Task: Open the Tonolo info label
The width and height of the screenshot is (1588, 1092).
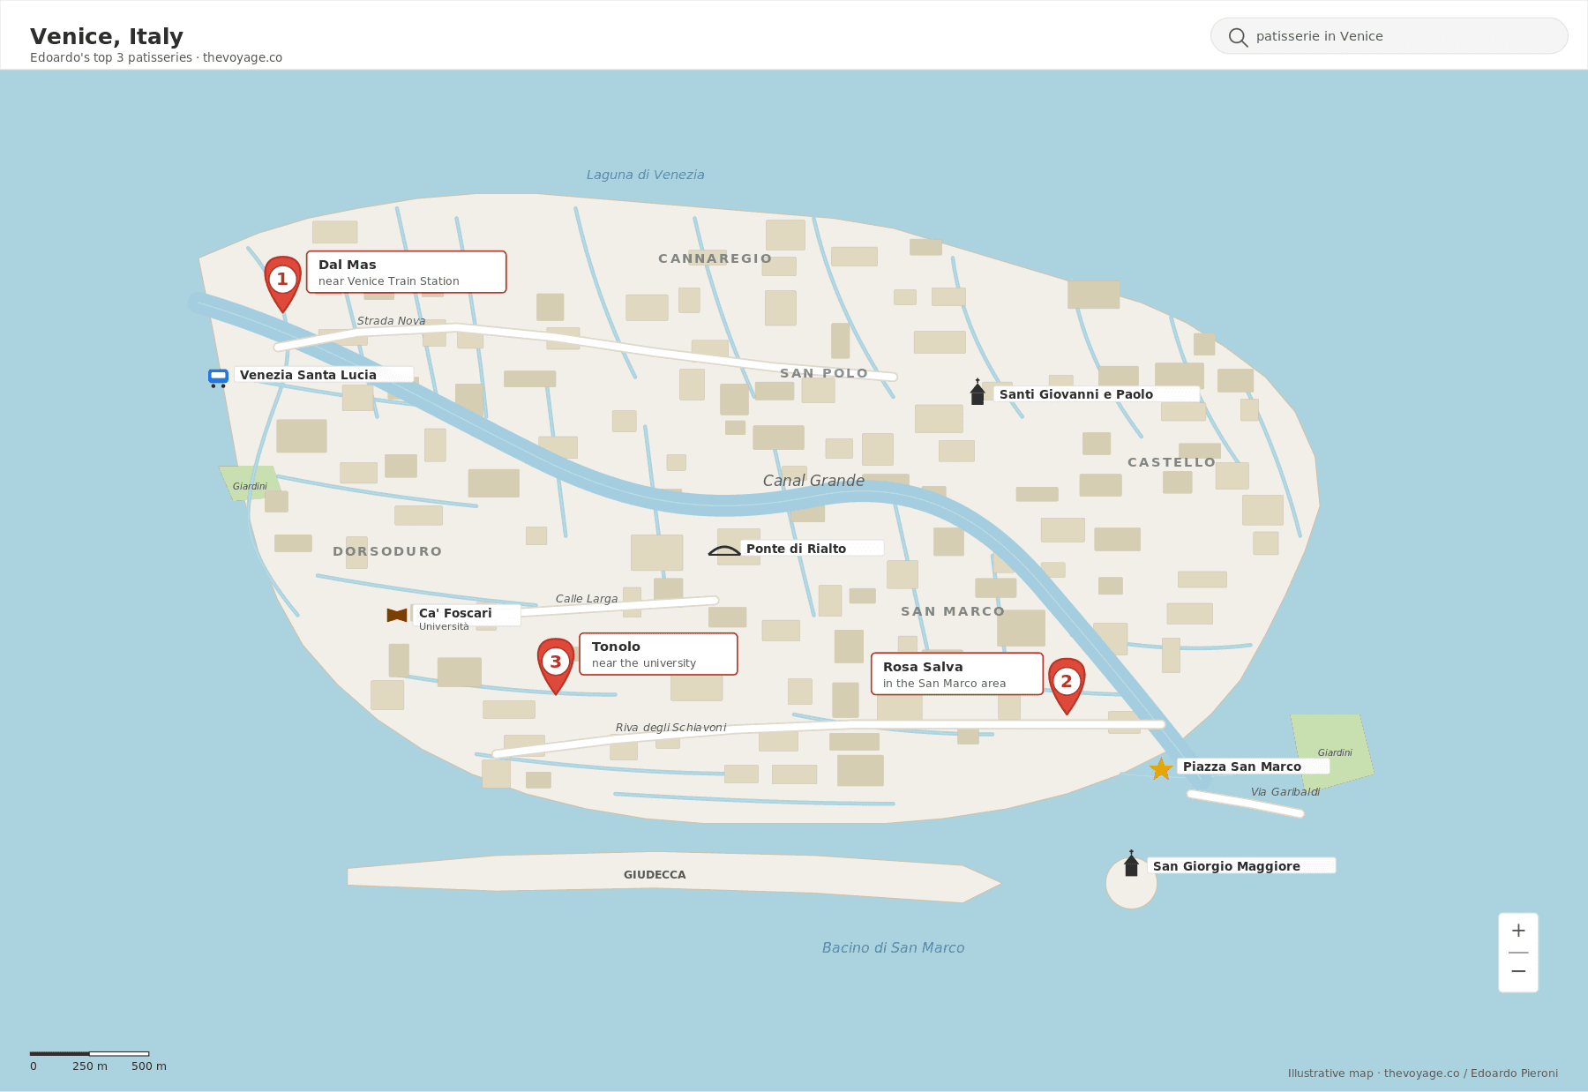Action: (x=658, y=654)
